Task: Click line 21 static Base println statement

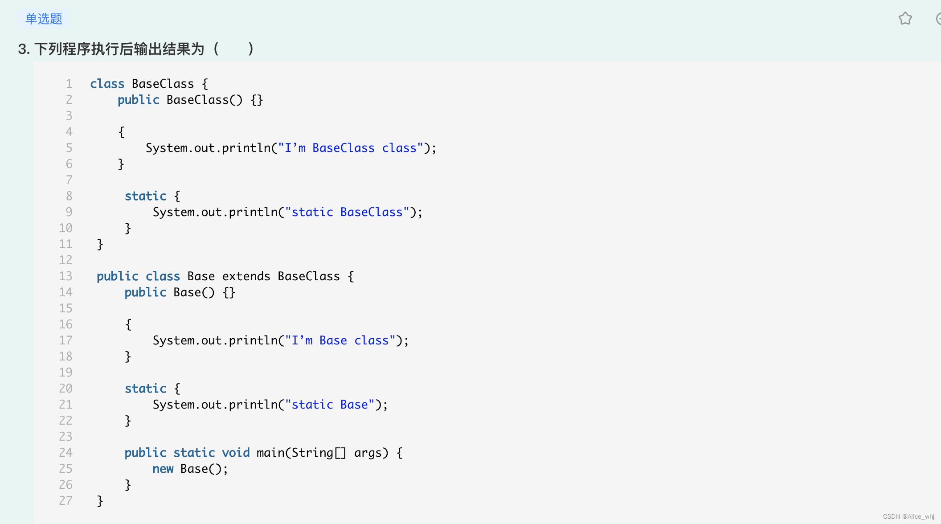Action: tap(269, 405)
